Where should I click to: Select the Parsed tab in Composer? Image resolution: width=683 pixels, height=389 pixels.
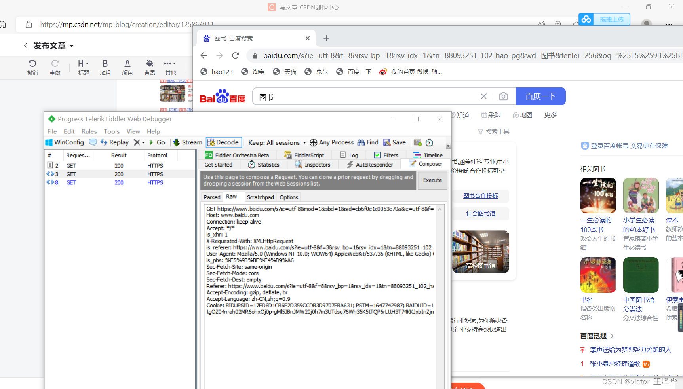[x=212, y=197]
